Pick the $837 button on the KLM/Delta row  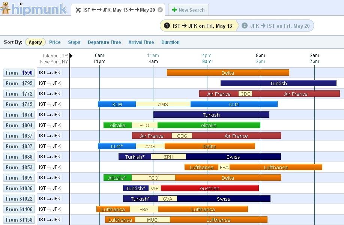coord(19,146)
